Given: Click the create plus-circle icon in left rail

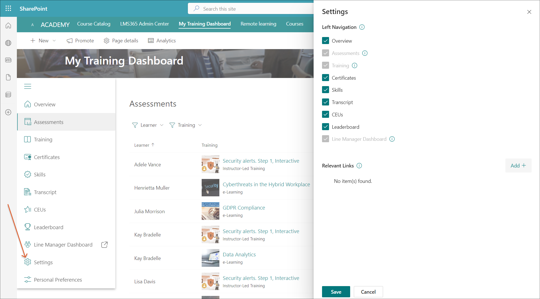Looking at the screenshot, I should (8, 112).
